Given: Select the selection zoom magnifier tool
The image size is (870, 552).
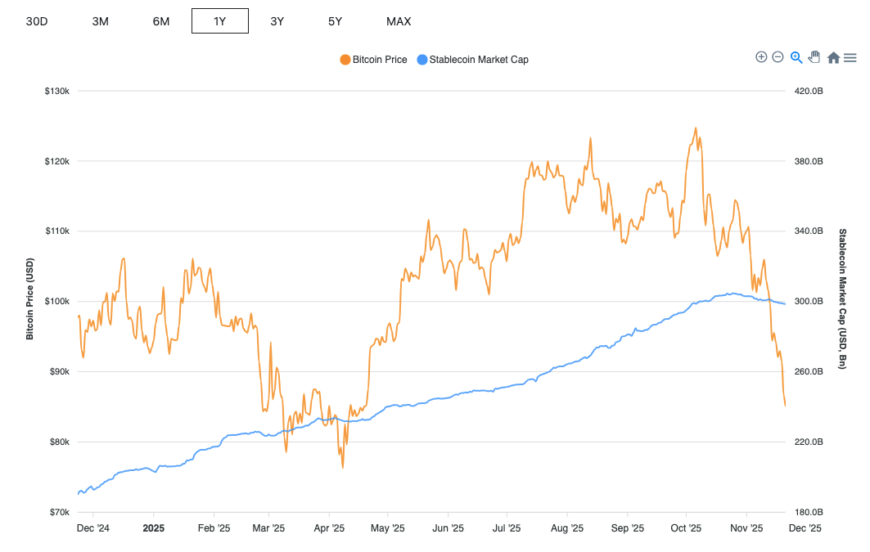Looking at the screenshot, I should pos(795,57).
